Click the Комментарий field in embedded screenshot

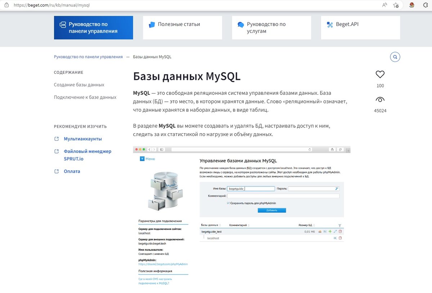tap(283, 196)
